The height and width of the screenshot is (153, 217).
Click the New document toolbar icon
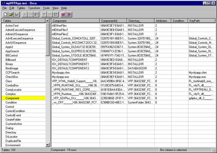(x=5, y=14)
